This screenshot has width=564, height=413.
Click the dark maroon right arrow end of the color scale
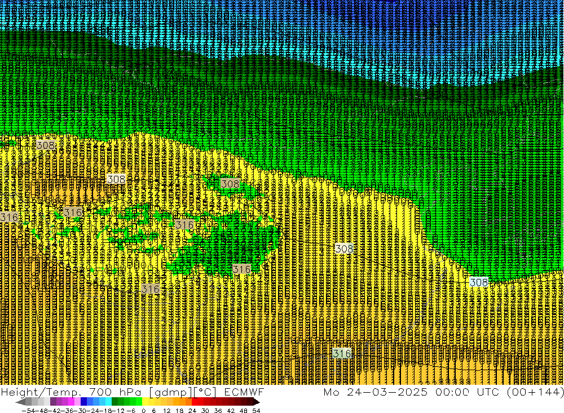click(257, 402)
